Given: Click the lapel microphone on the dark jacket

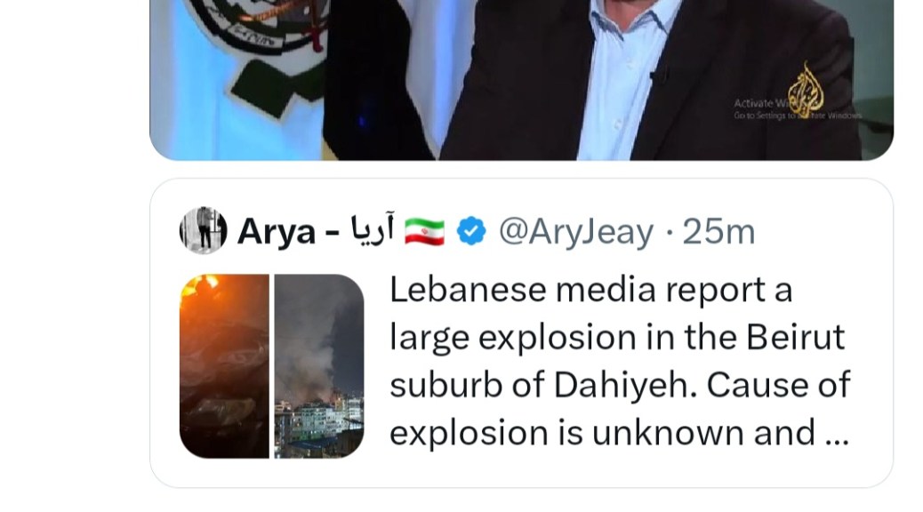Looking at the screenshot, I should point(659,76).
